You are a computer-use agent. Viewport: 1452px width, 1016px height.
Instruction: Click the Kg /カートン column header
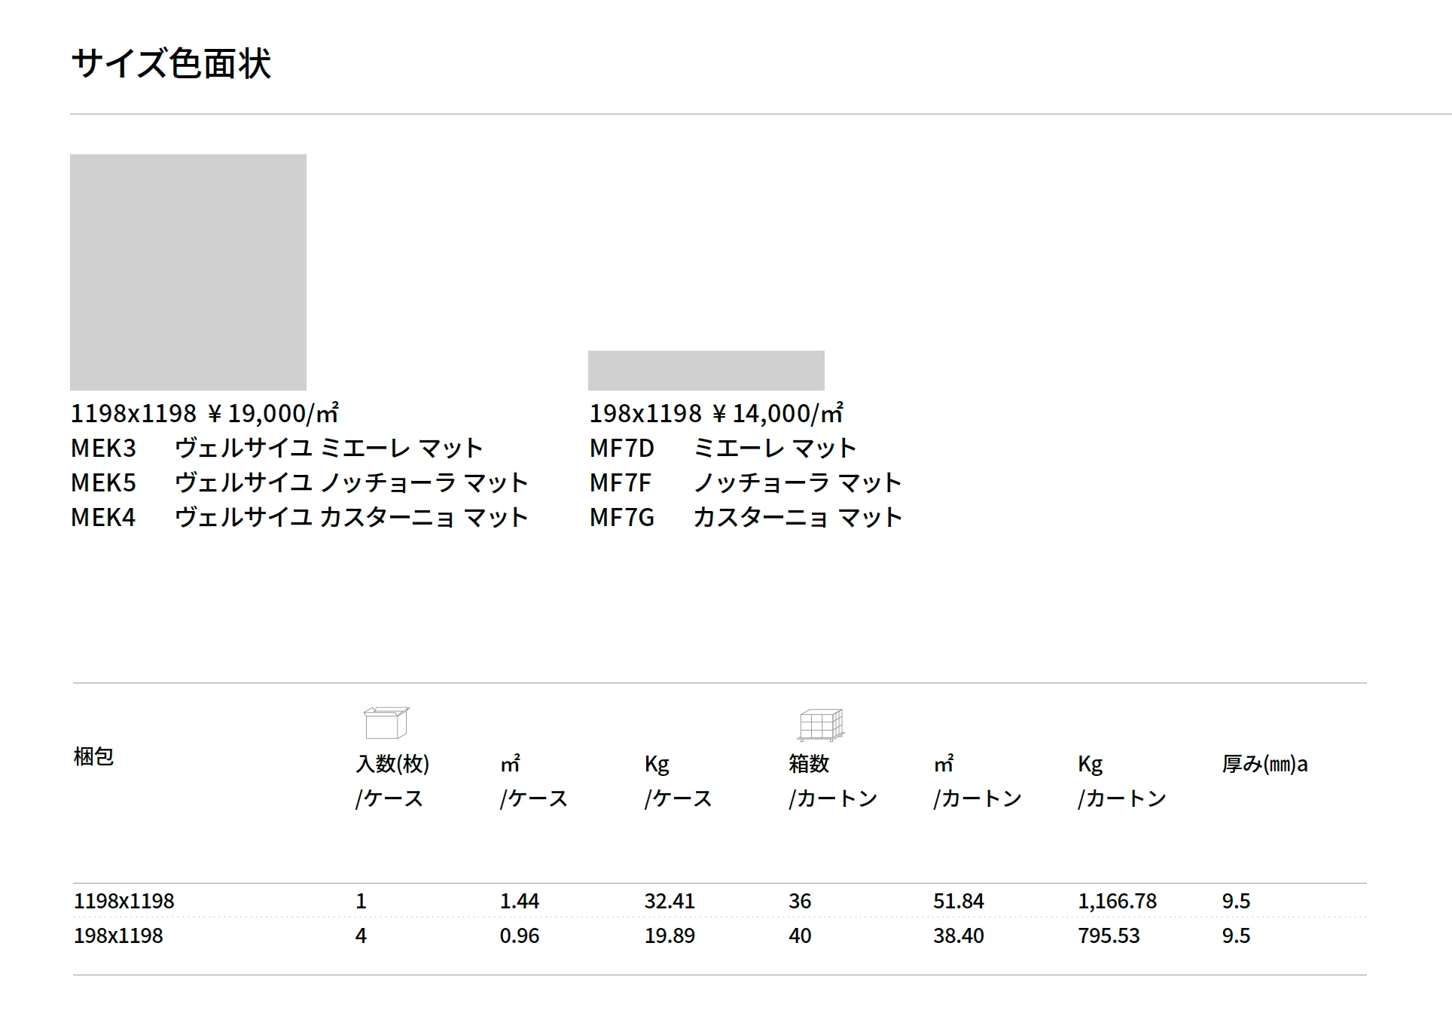click(x=1122, y=780)
